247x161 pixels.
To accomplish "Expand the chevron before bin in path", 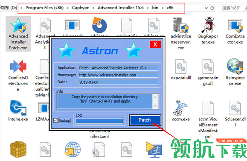I will (148, 8).
